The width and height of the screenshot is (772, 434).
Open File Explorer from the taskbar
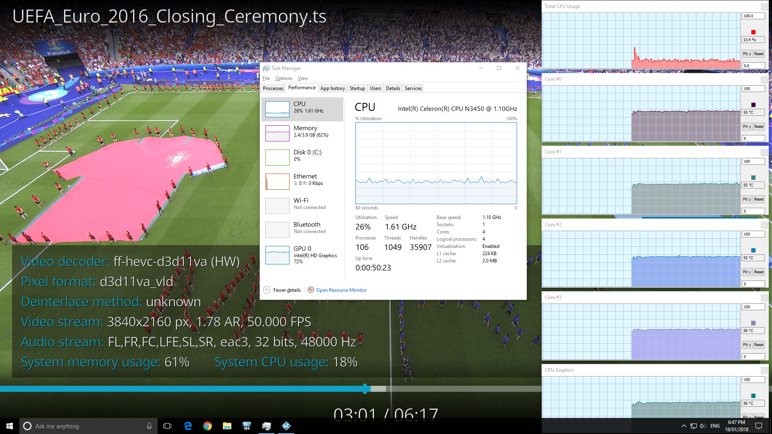point(227,426)
